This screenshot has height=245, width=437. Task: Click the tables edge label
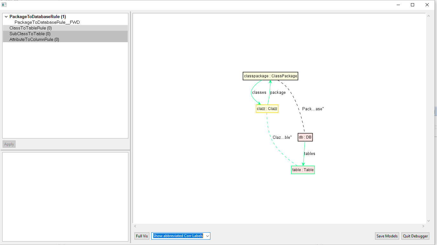point(310,153)
